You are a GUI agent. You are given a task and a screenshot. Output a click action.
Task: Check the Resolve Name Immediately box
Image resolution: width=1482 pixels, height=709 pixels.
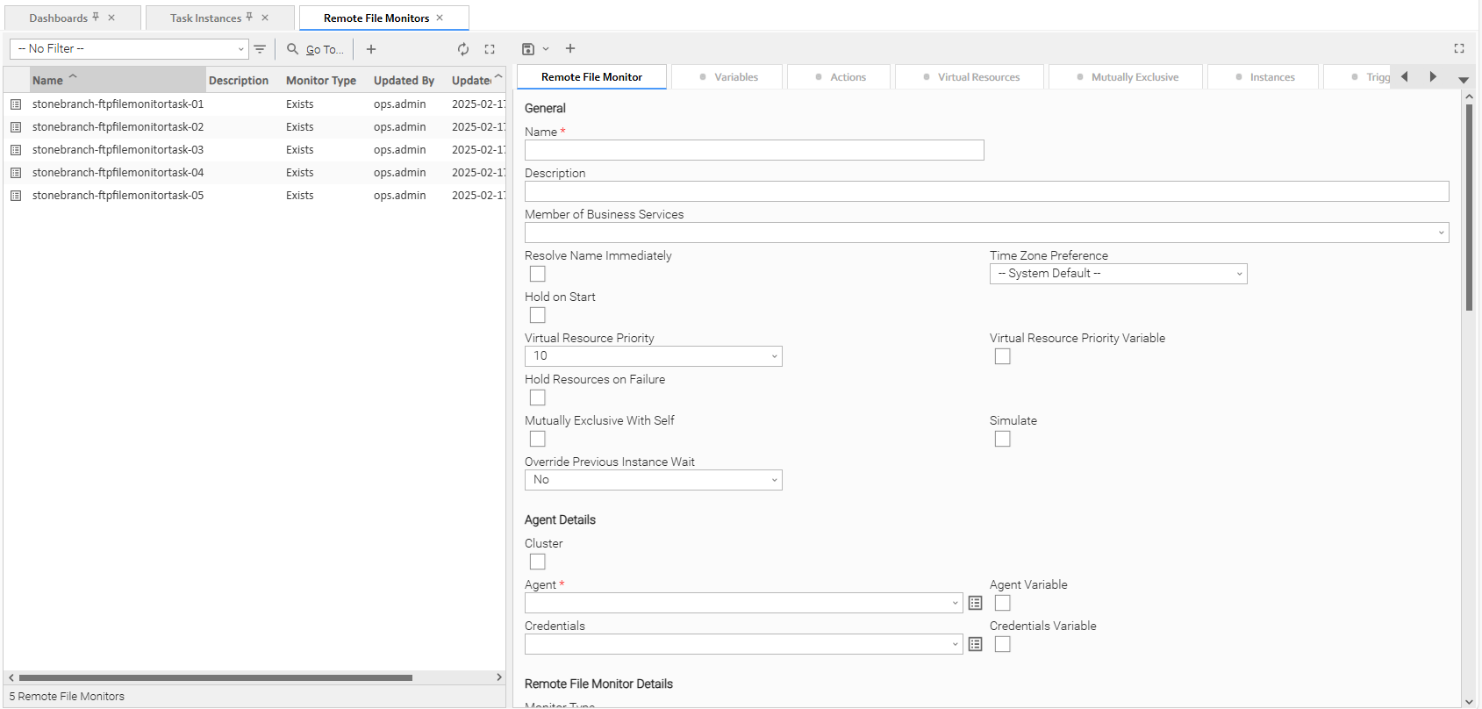point(538,274)
